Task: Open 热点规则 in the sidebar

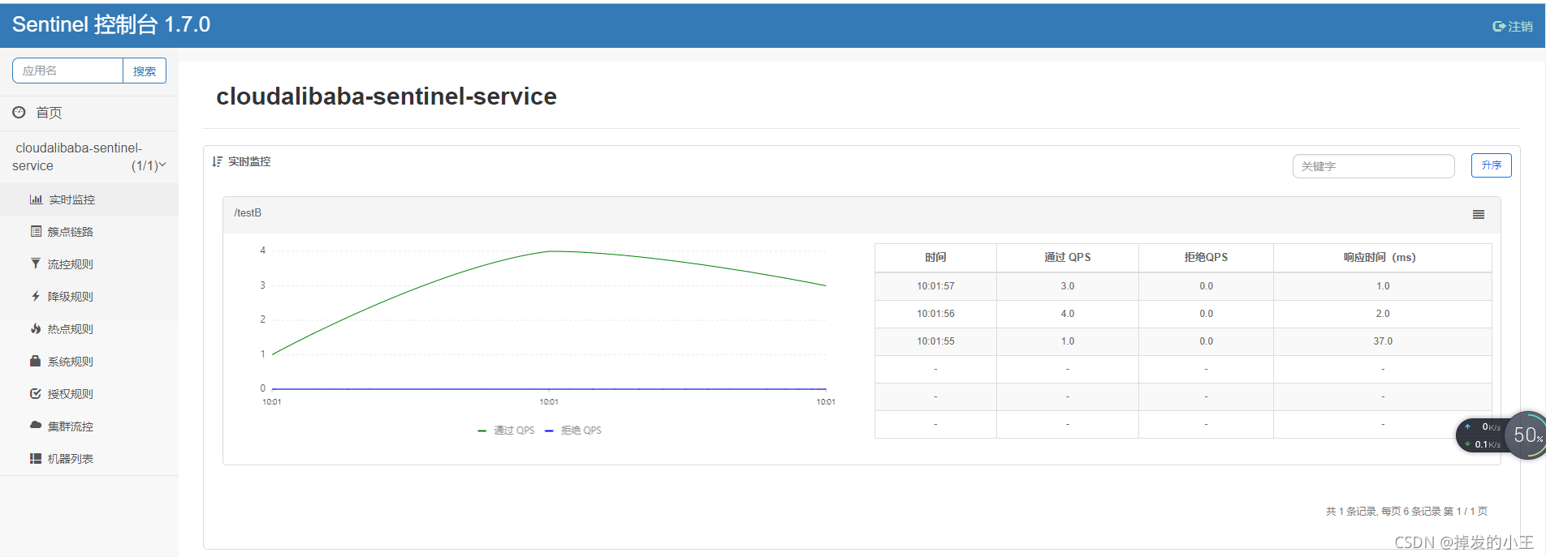Action: (x=89, y=329)
